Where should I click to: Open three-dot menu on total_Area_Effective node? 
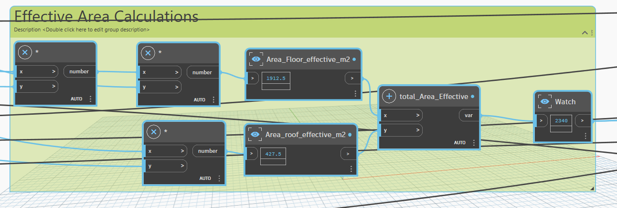(474, 143)
